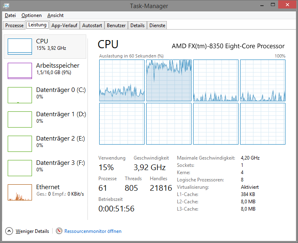The width and height of the screenshot is (298, 243).
Task: Open the Autostart tab
Action: click(x=92, y=26)
